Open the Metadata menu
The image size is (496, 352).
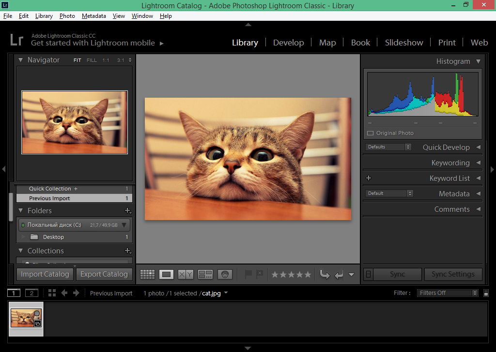pyautogui.click(x=93, y=15)
